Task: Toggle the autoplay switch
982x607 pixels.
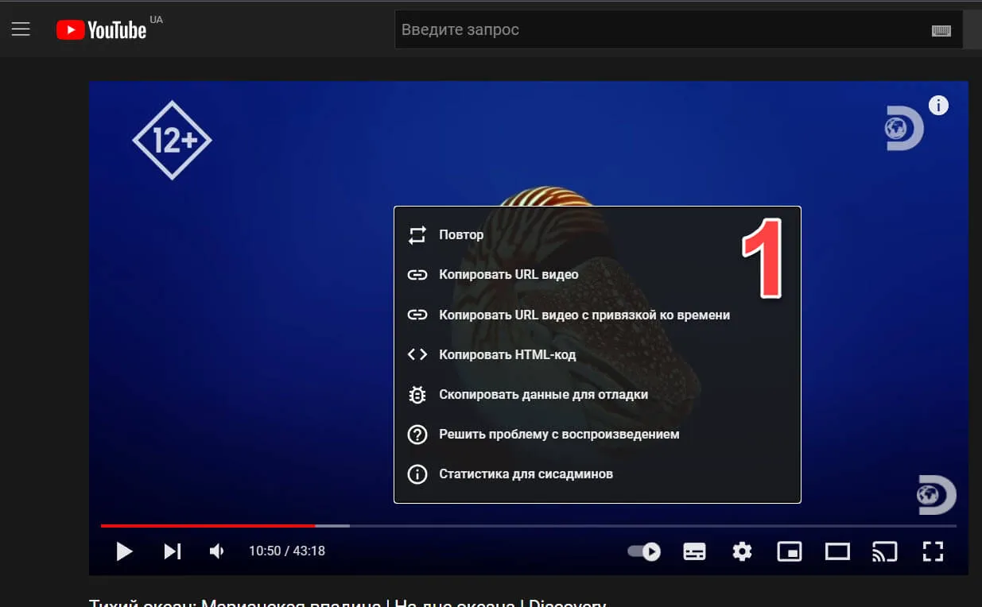Action: coord(644,551)
